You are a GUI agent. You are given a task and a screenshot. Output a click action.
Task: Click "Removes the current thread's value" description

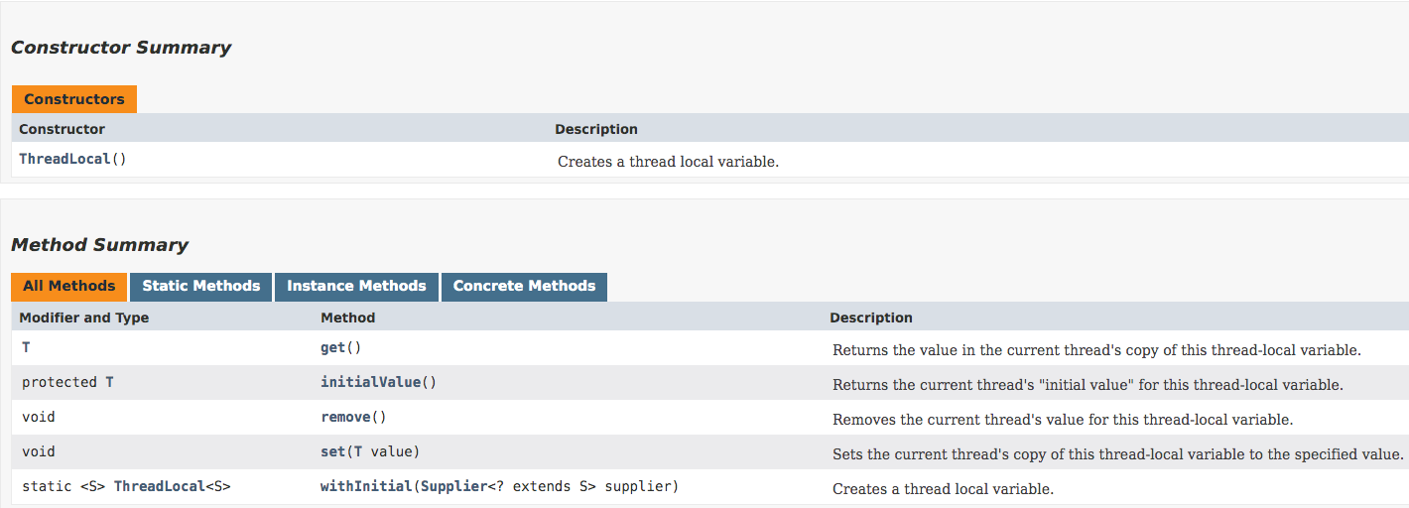pos(1063,420)
